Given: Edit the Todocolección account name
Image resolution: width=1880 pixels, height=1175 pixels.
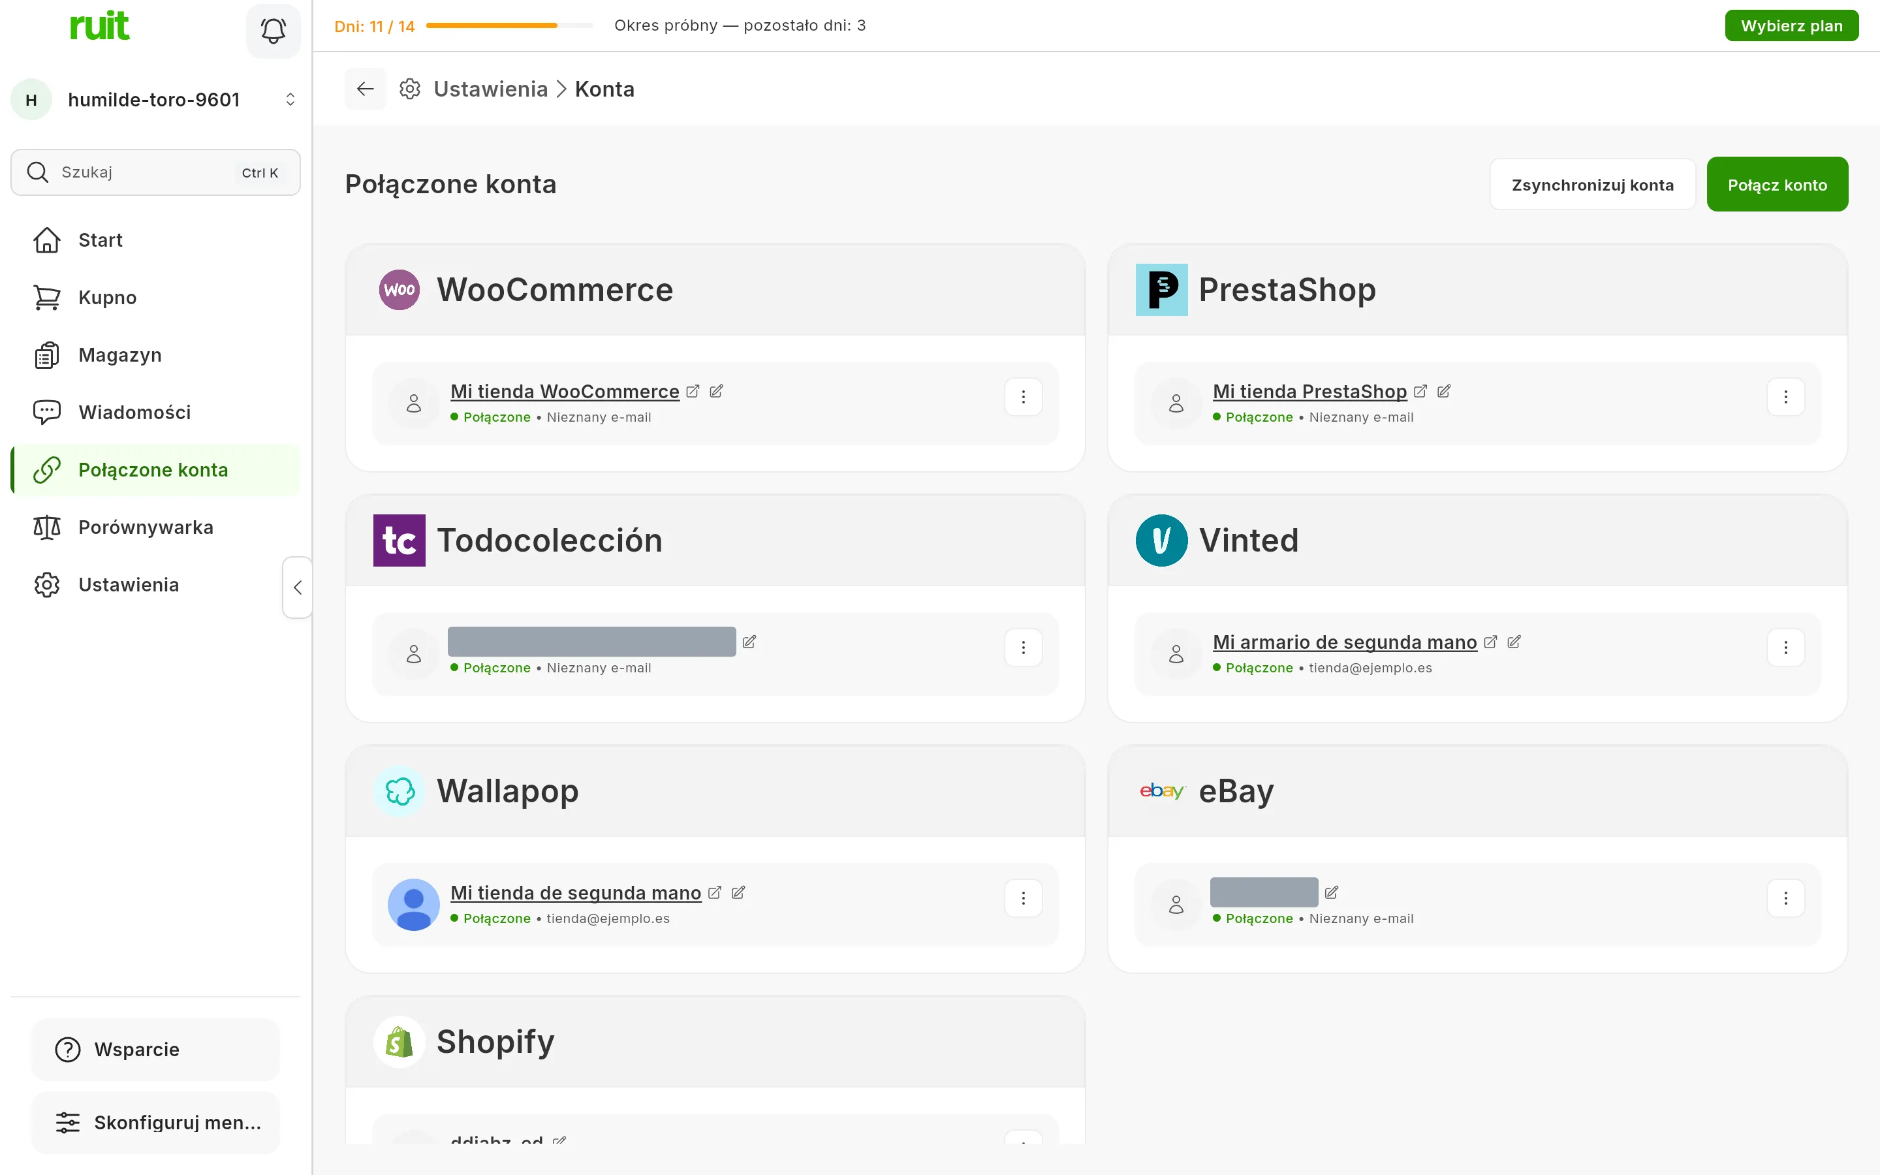Looking at the screenshot, I should tap(749, 642).
